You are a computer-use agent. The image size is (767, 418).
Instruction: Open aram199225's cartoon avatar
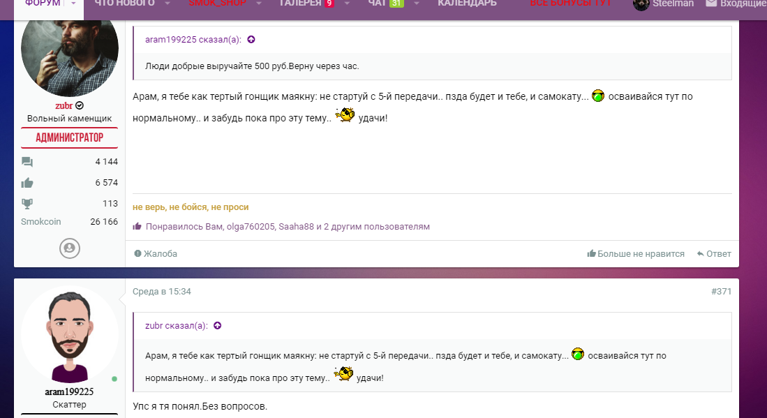click(x=70, y=335)
